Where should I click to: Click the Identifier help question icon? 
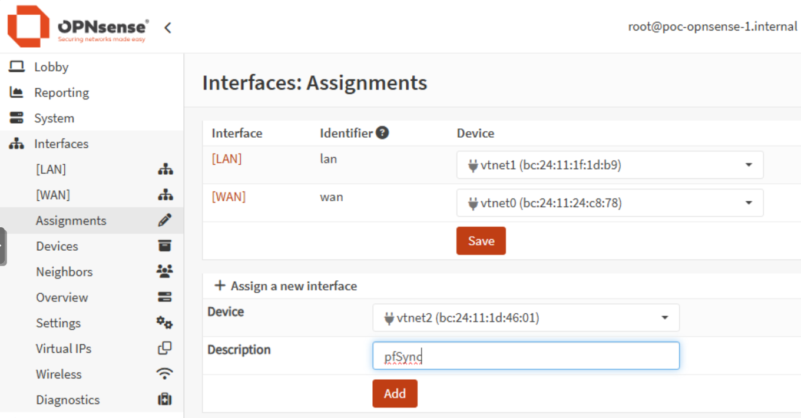click(x=382, y=133)
